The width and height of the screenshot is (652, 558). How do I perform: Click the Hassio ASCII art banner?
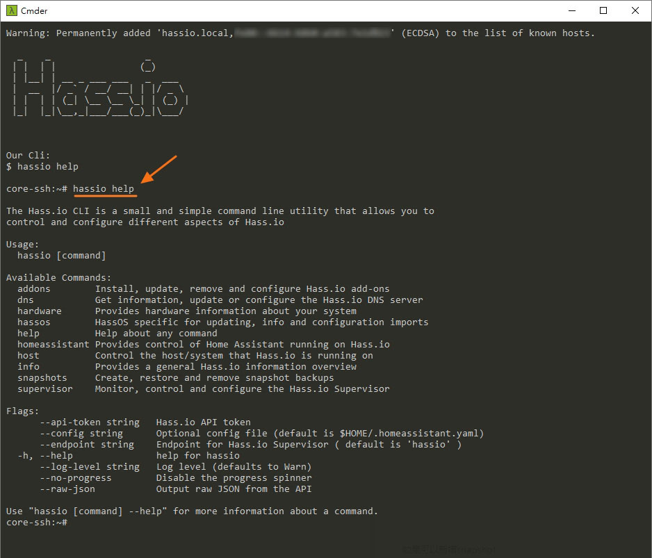tap(100, 88)
